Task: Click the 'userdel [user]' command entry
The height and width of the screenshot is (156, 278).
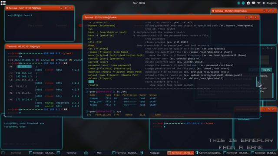Action: 98,62
